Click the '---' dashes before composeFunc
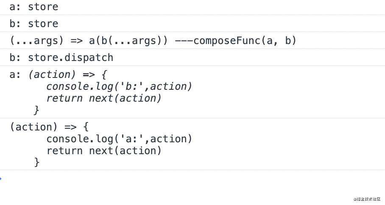Screen dimensions: 385x205 [184, 41]
